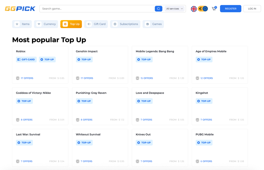Click the UK flag language icon
Viewport: 264px width, 170px height.
[x=194, y=9]
